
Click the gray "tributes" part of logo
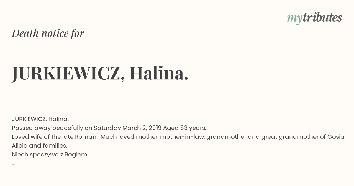[322, 17]
